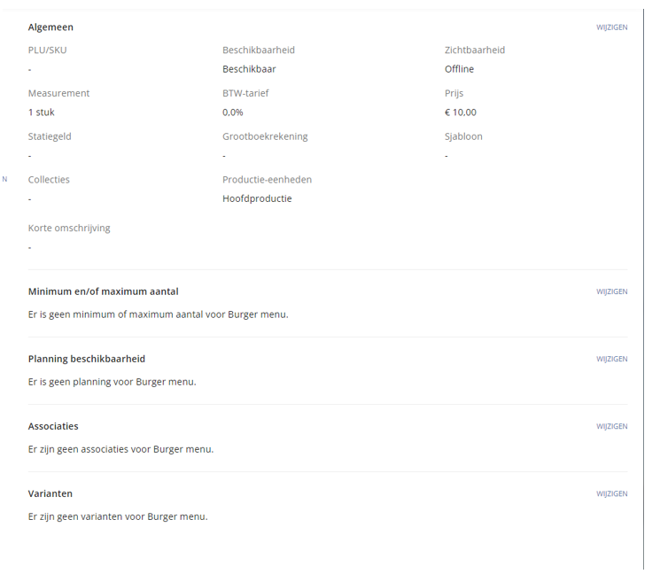Click the Varianten heading
Screen dimensions: 660x574
pos(50,493)
